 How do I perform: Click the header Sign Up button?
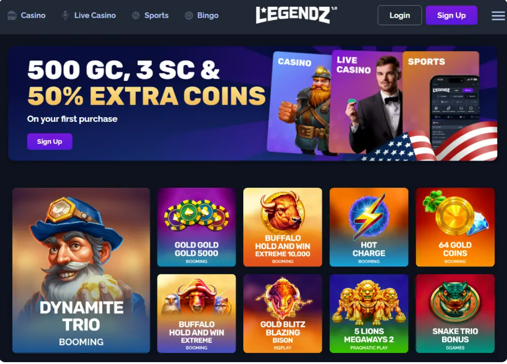pyautogui.click(x=451, y=15)
